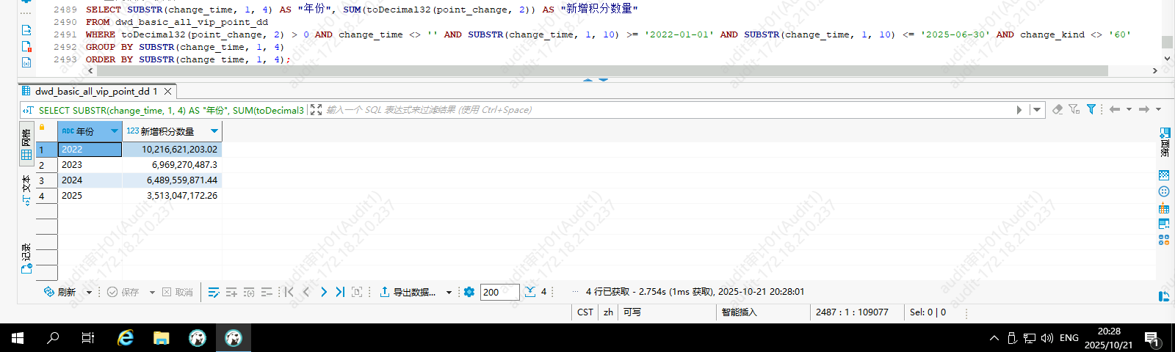Click the SQL editor horizontal scrollbar
1175x352 pixels.
pyautogui.click(x=587, y=71)
